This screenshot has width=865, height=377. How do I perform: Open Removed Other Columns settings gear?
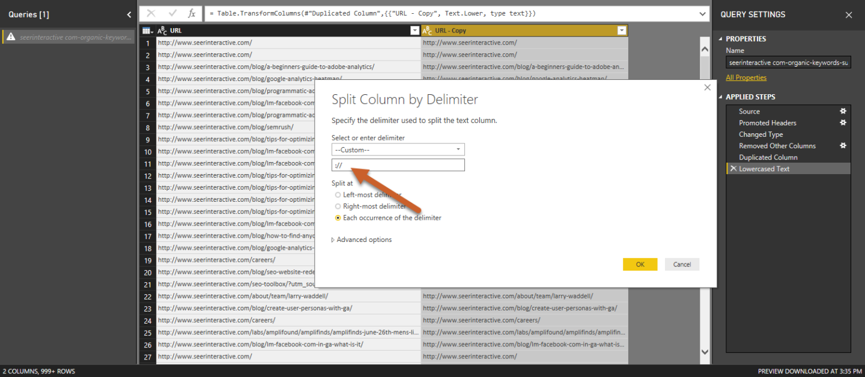[843, 145]
